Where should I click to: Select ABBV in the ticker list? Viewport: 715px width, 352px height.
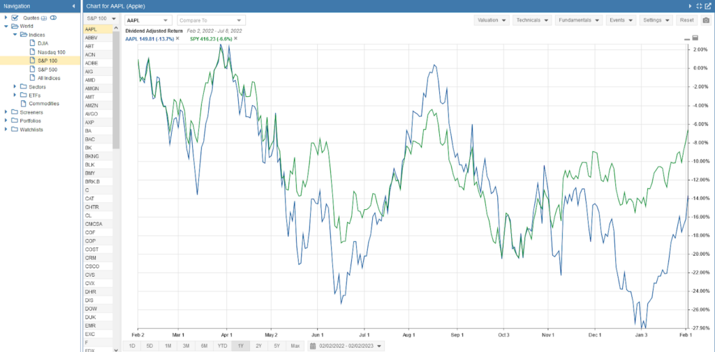98,38
